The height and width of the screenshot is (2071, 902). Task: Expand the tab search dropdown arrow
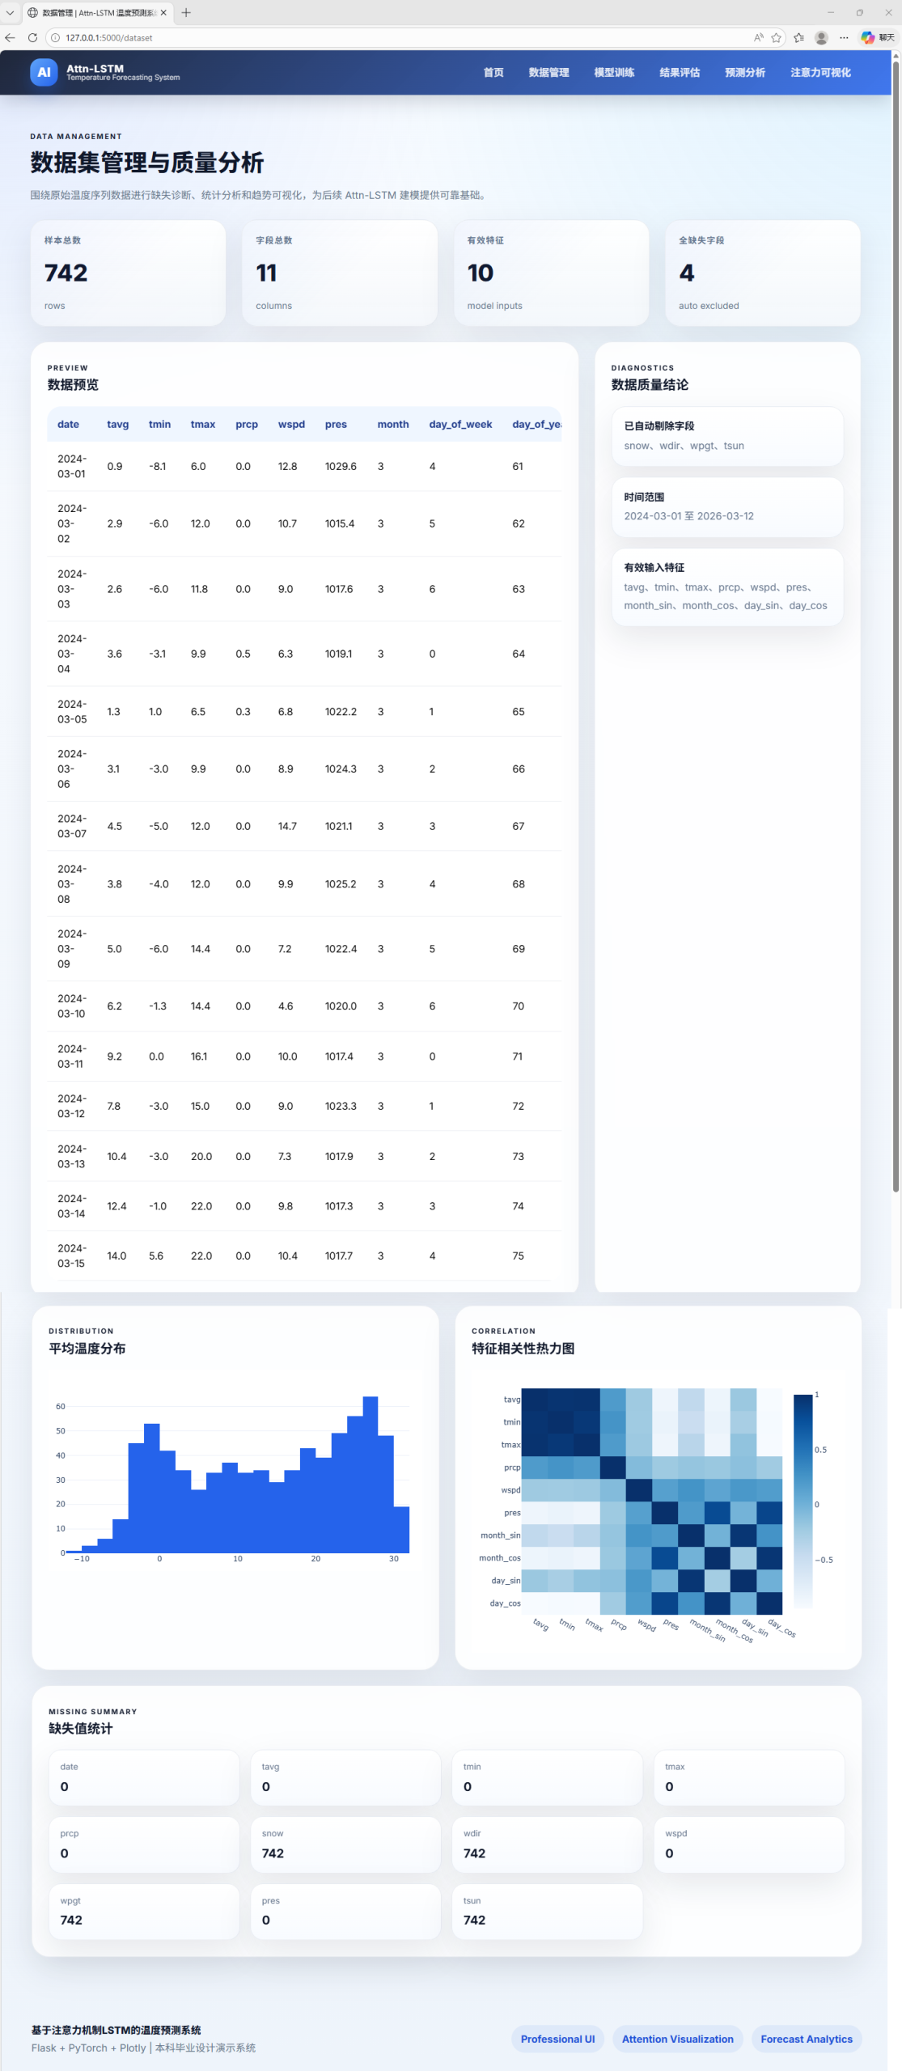coord(10,13)
